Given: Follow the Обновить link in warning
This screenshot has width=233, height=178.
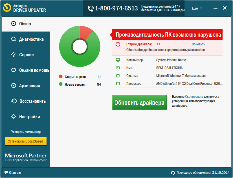Looking at the screenshot, I should pyautogui.click(x=198, y=44).
